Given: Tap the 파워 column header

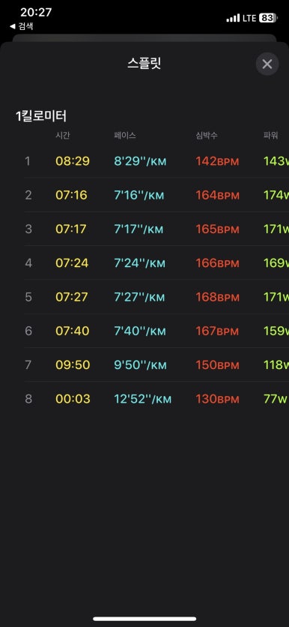Looking at the screenshot, I should tap(270, 136).
